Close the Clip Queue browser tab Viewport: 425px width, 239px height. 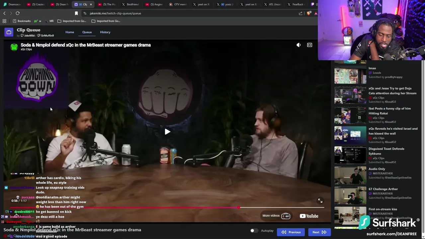click(x=91, y=4)
